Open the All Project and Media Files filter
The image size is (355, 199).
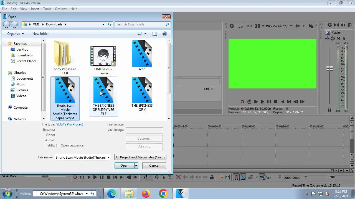(x=140, y=157)
